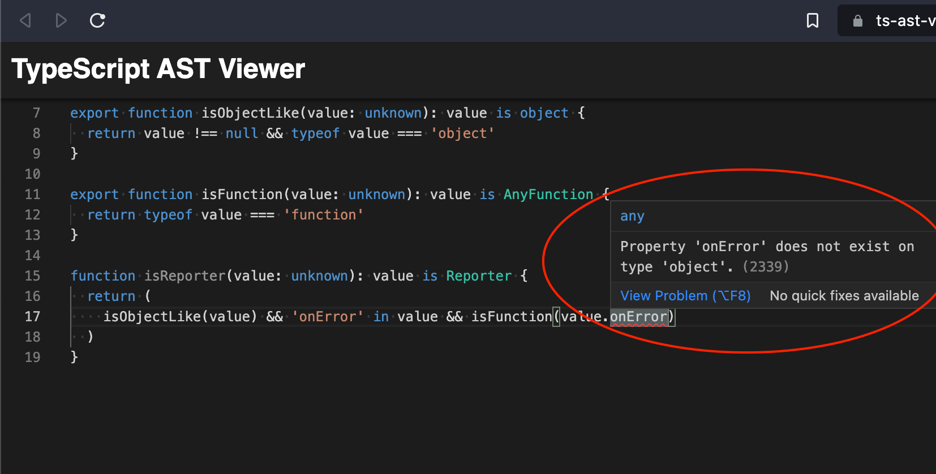Image resolution: width=936 pixels, height=474 pixels.
Task: Select line number 11 in the gutter
Action: pyautogui.click(x=33, y=195)
